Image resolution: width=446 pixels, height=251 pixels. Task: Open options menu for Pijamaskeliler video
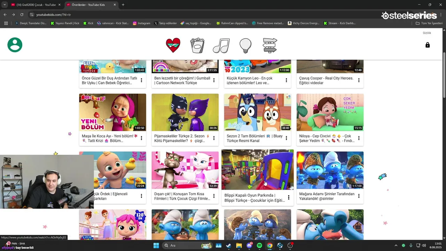click(214, 138)
